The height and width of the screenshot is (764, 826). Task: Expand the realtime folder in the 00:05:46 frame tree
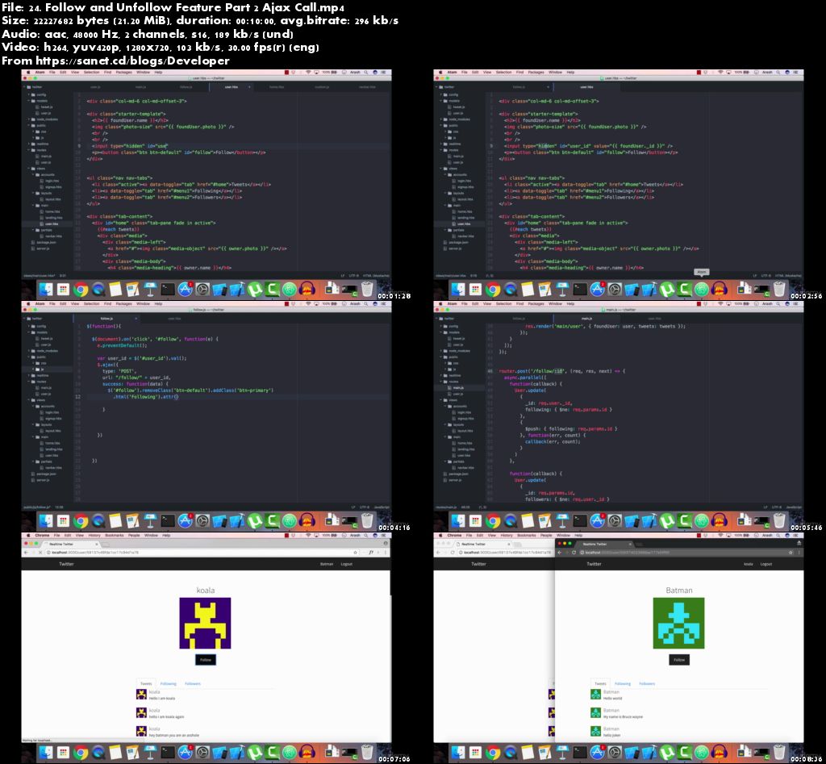[452, 375]
